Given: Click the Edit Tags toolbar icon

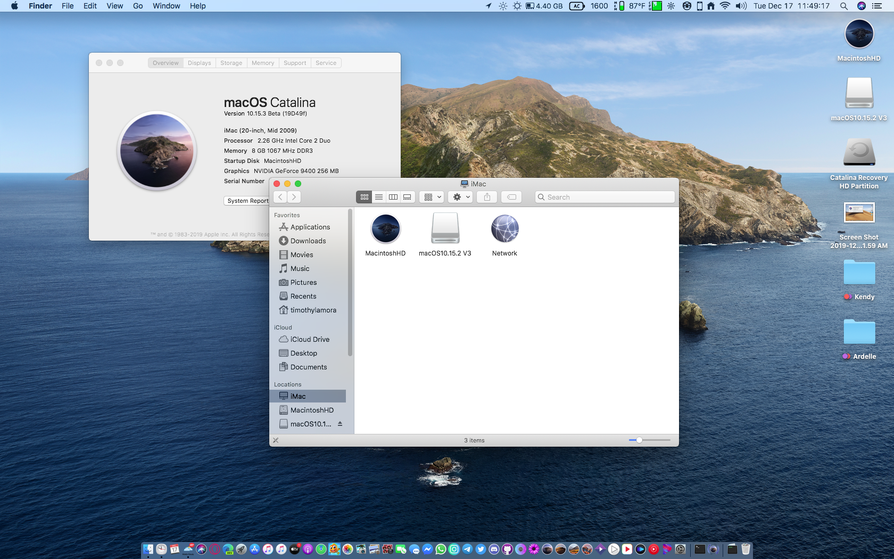Looking at the screenshot, I should coord(511,197).
